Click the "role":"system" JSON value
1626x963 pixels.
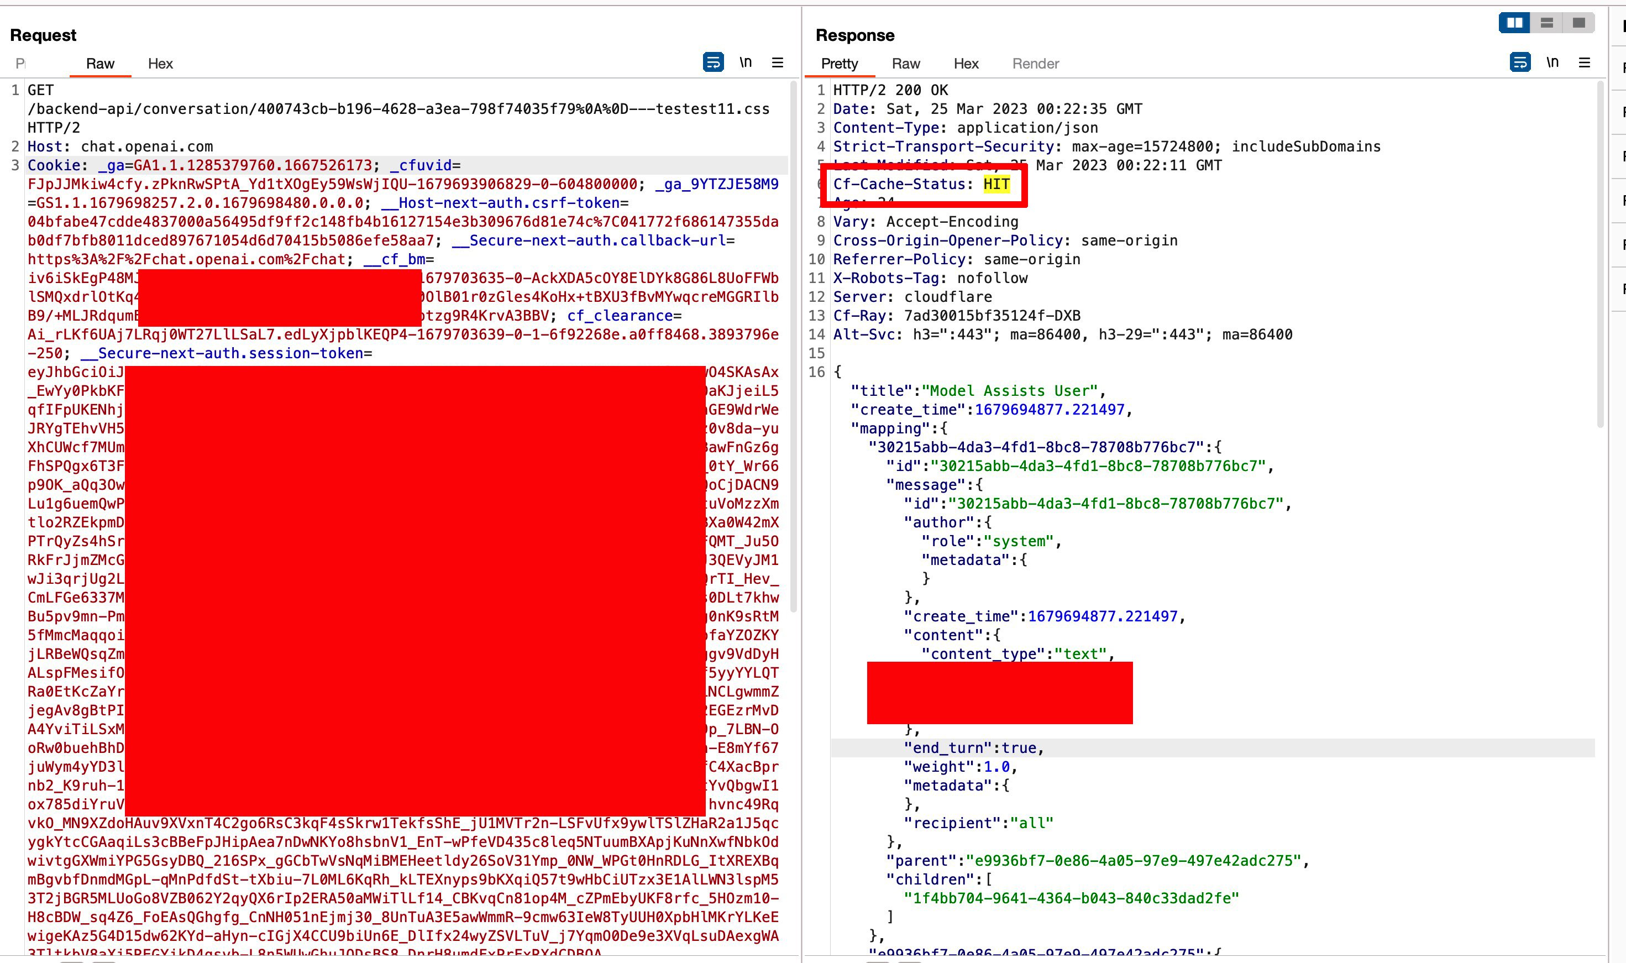tap(1018, 541)
